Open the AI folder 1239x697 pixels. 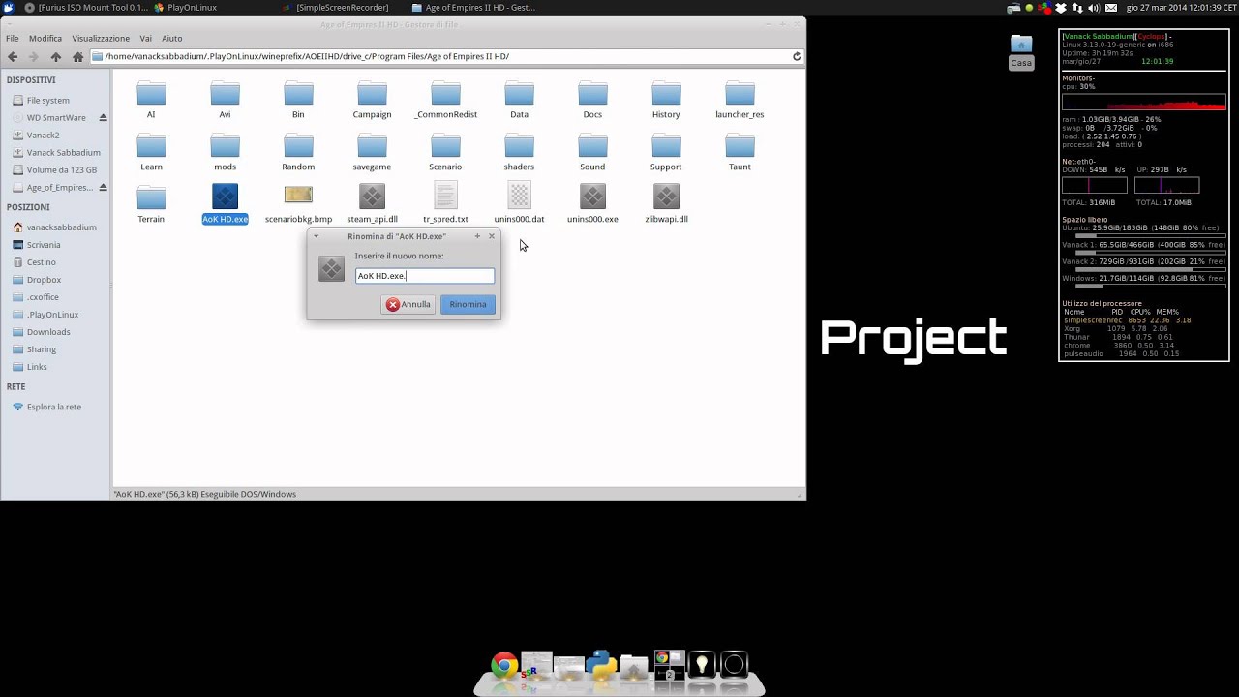[x=151, y=94]
